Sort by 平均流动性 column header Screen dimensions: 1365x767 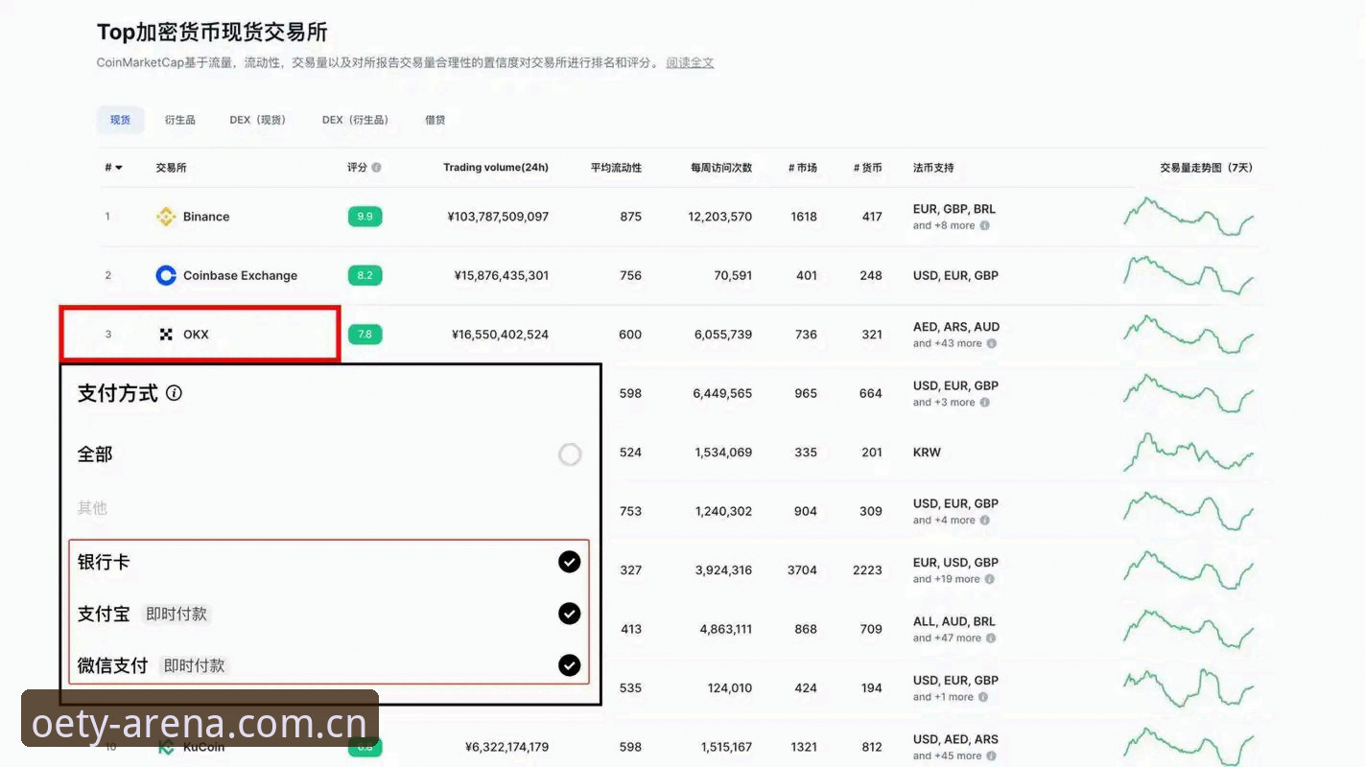pos(616,168)
